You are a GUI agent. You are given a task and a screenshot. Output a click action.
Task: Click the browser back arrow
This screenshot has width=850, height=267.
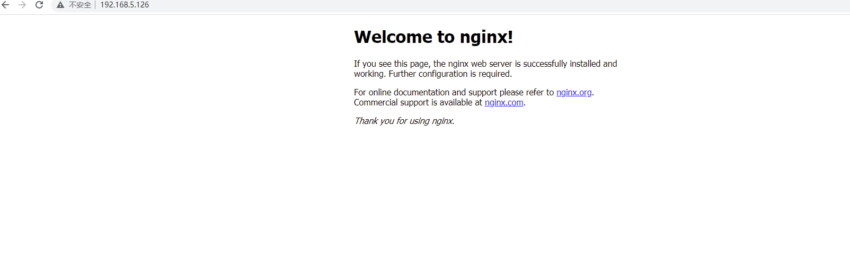pos(5,5)
